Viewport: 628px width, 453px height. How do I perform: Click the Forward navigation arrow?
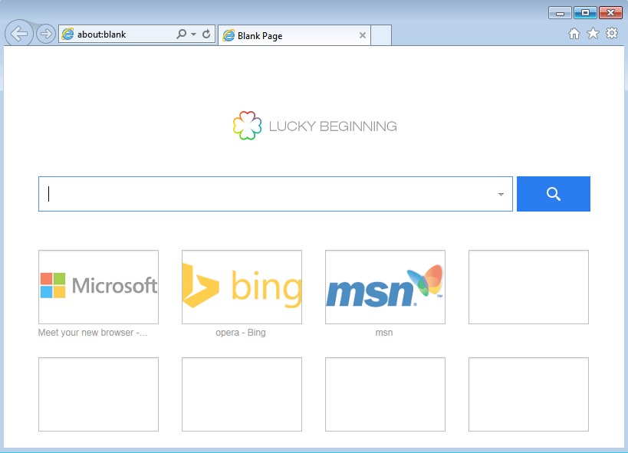click(x=45, y=34)
